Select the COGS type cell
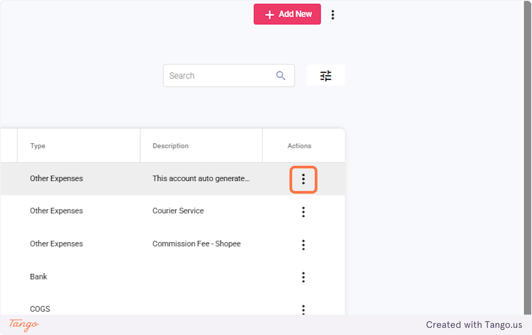Screen dimensions: 532x335 coord(40,309)
